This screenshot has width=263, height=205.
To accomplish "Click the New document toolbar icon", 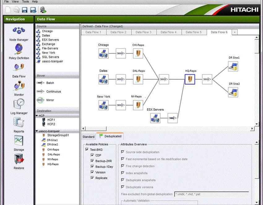I will (8, 10).
